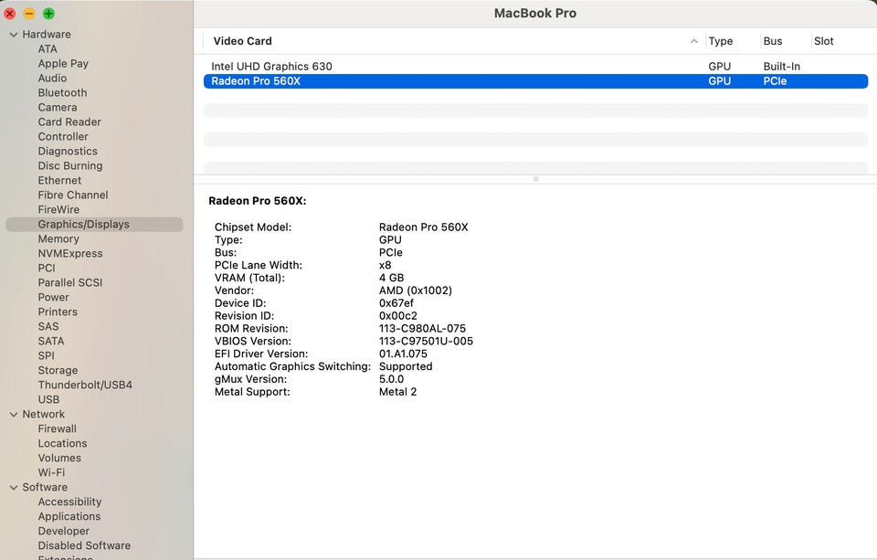The height and width of the screenshot is (560, 877).
Task: Select ATA in the sidebar
Action: tap(48, 49)
